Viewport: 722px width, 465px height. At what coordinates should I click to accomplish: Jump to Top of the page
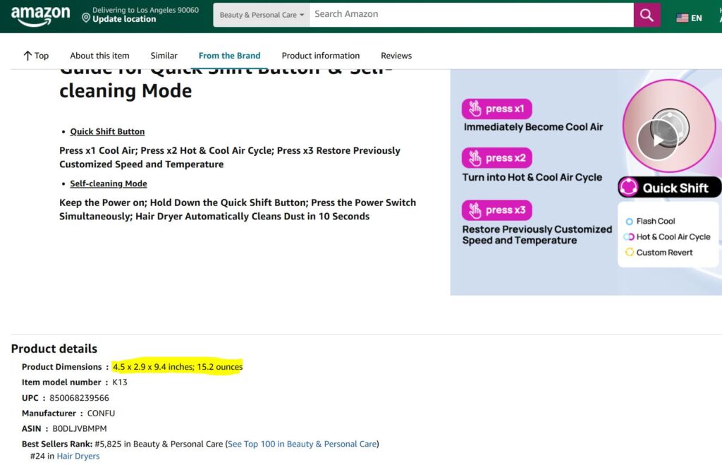(x=36, y=56)
